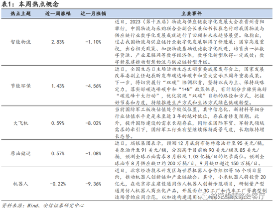Click the 热点主题 column header

20,13
